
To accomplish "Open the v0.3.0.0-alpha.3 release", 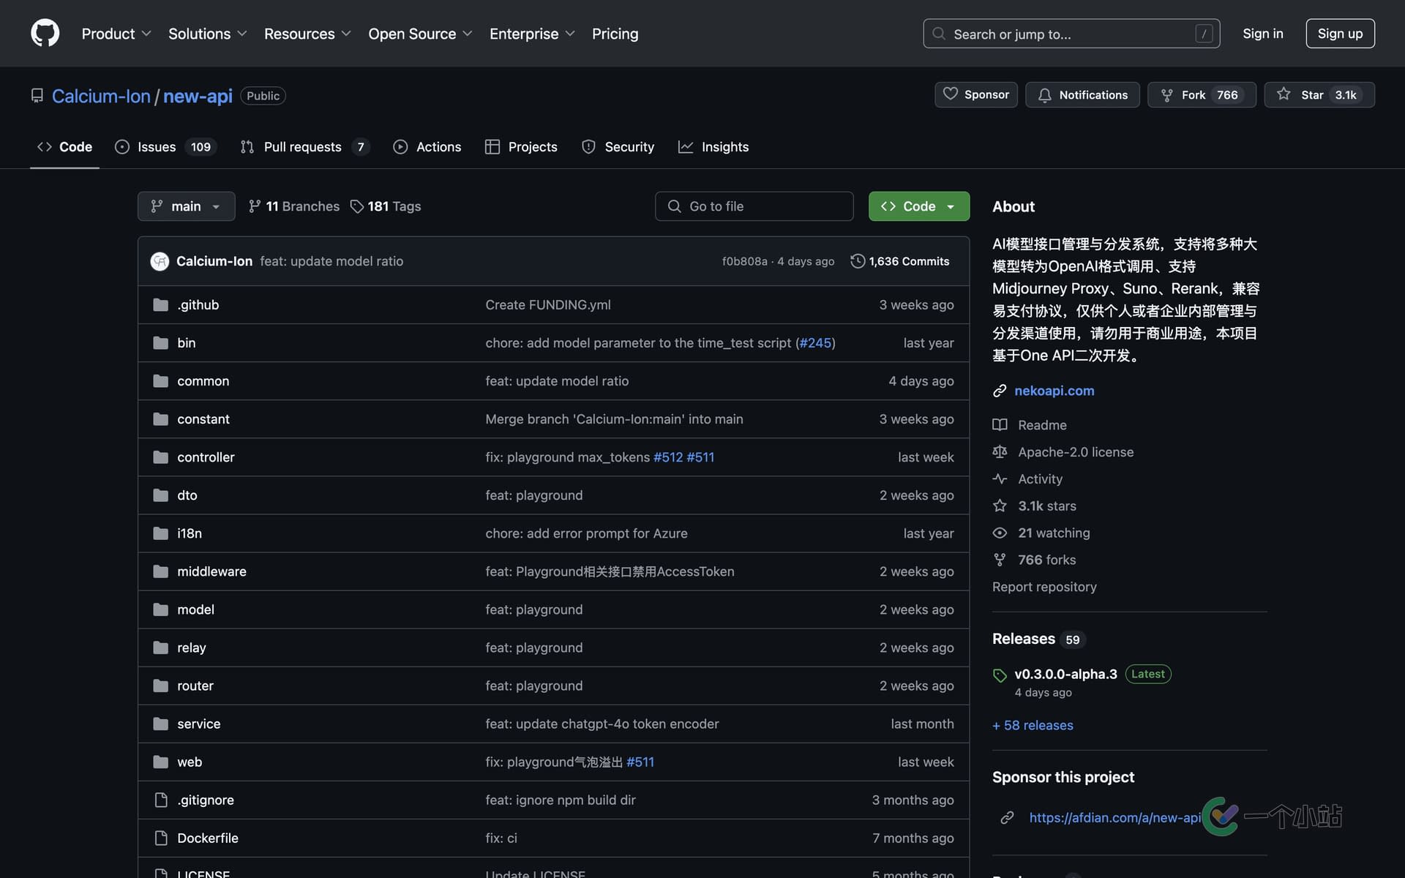I will [x=1065, y=674].
